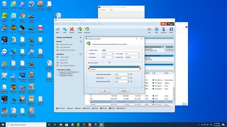Click the left handle arrow of partition bar

coord(88,68)
